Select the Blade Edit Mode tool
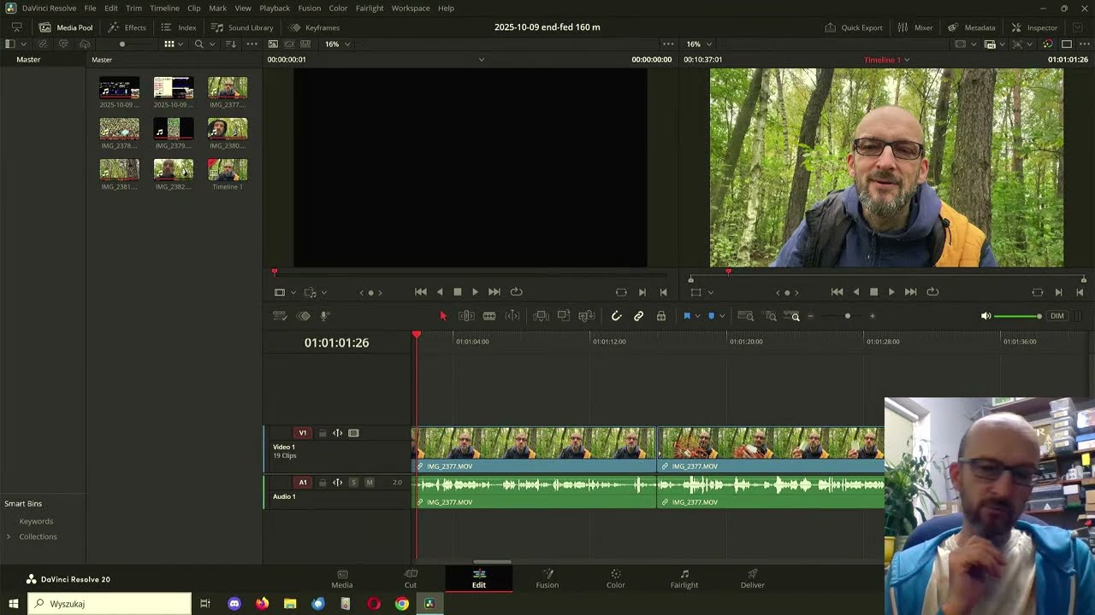The image size is (1095, 615). point(489,316)
